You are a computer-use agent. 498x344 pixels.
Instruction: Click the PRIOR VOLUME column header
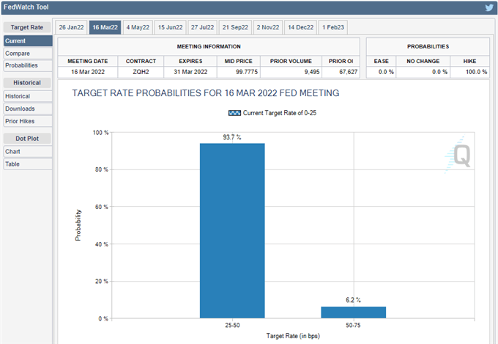[x=291, y=61]
